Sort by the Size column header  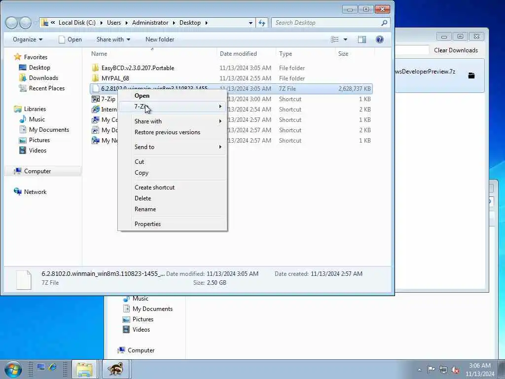(x=354, y=54)
